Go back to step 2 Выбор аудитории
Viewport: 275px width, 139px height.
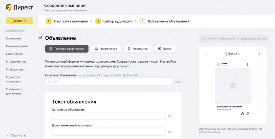pos(114,21)
